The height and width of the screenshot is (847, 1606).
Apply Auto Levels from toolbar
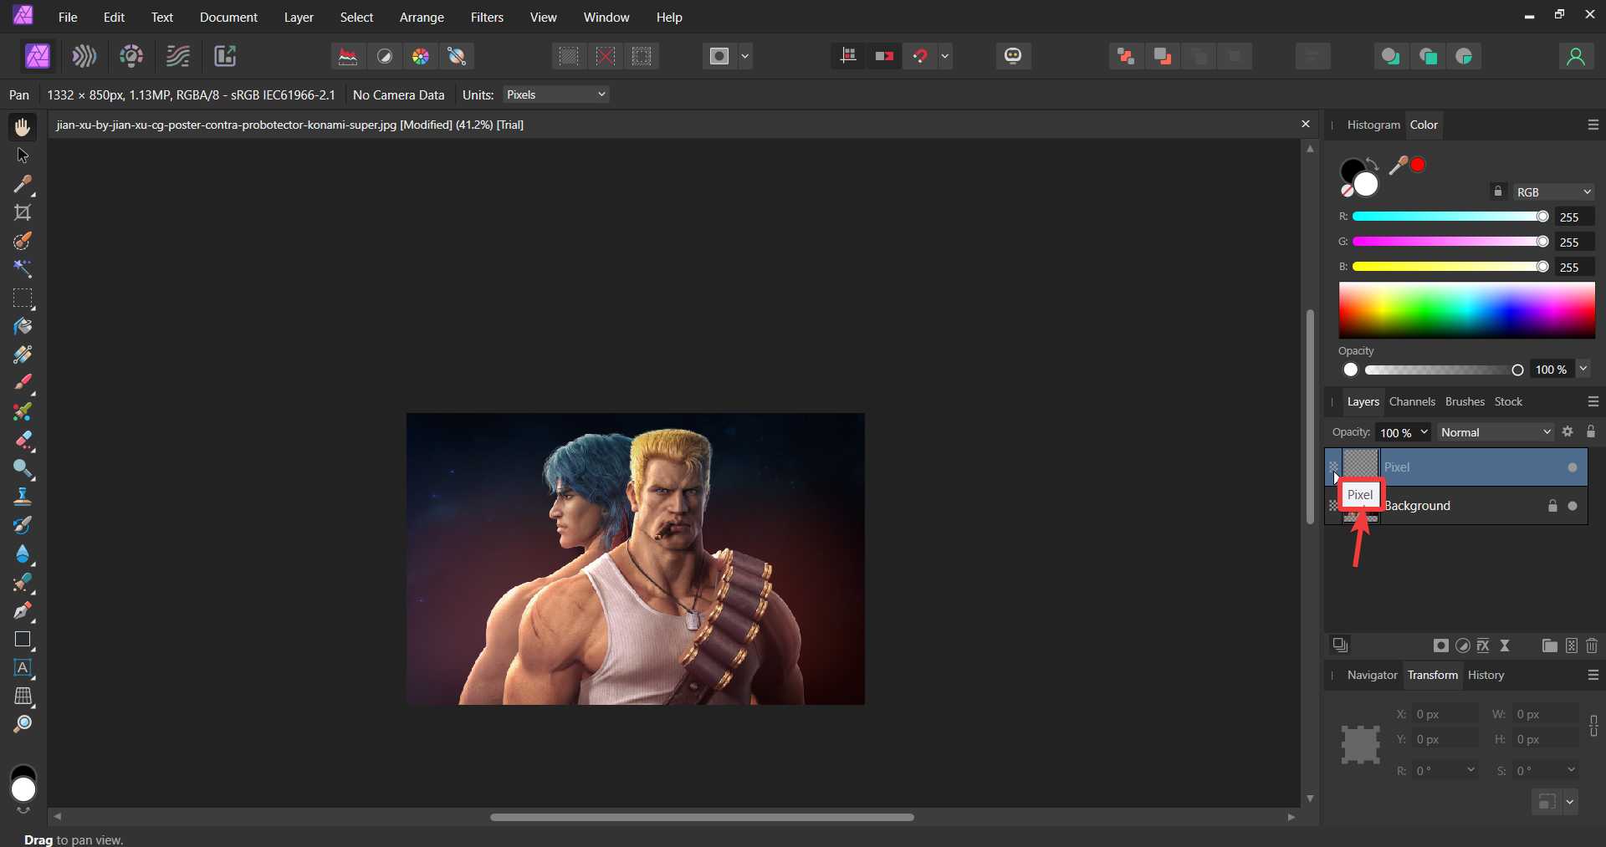(348, 56)
